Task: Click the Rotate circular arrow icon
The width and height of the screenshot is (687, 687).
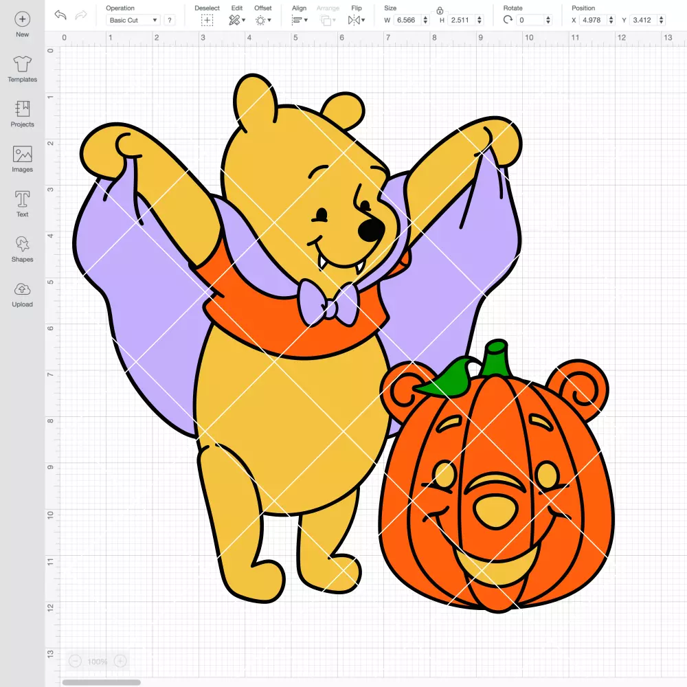Action: coord(508,20)
